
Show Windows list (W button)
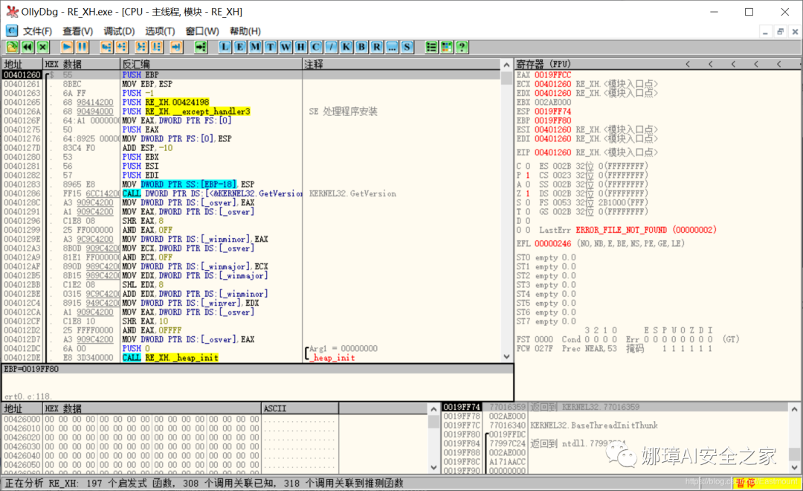point(286,47)
